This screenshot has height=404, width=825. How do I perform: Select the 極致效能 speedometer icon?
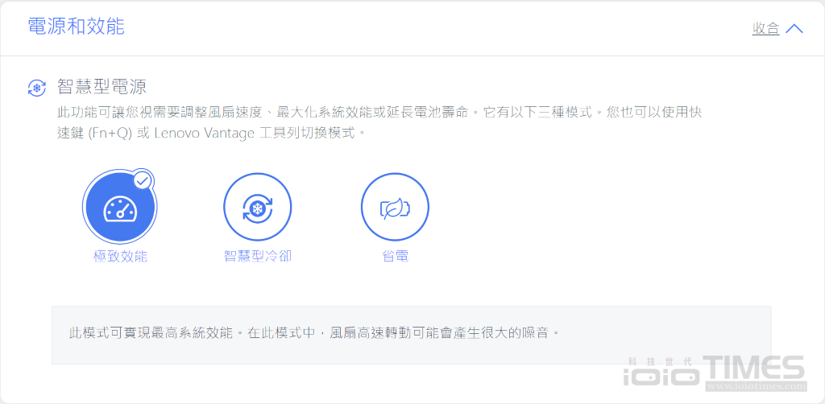pyautogui.click(x=119, y=208)
